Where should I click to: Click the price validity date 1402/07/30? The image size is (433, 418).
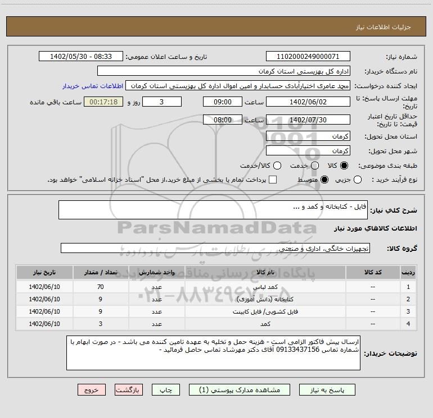[x=308, y=120]
